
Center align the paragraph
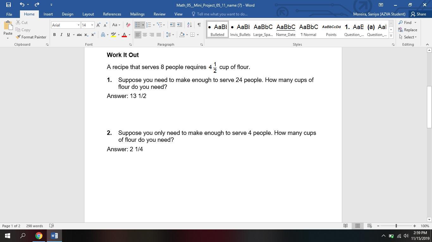pyautogui.click(x=145, y=35)
